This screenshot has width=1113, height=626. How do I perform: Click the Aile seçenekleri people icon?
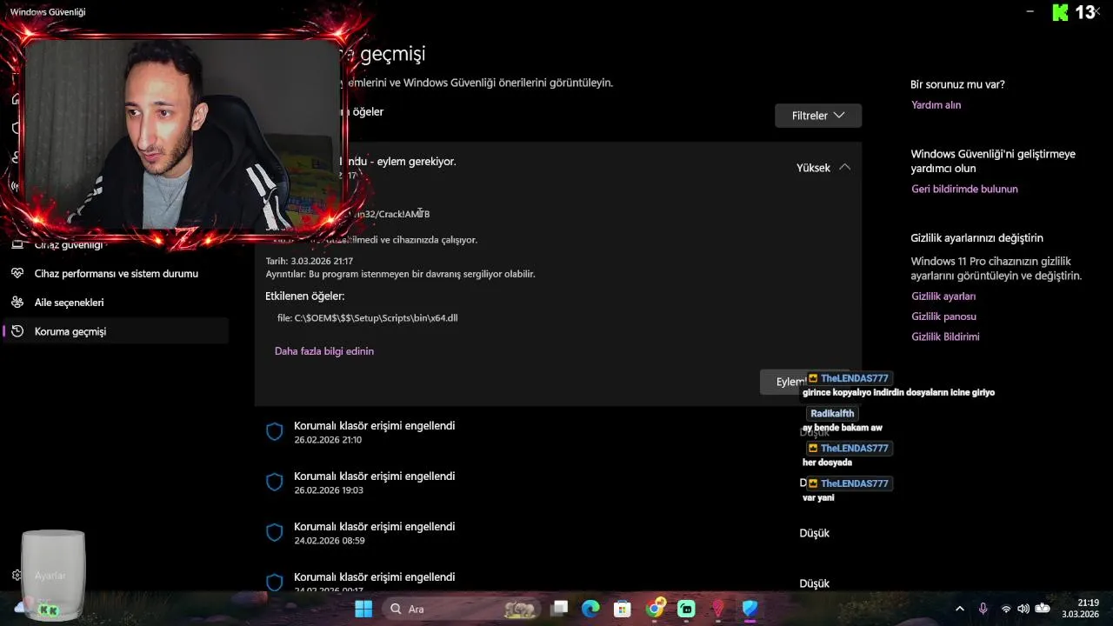coord(17,303)
